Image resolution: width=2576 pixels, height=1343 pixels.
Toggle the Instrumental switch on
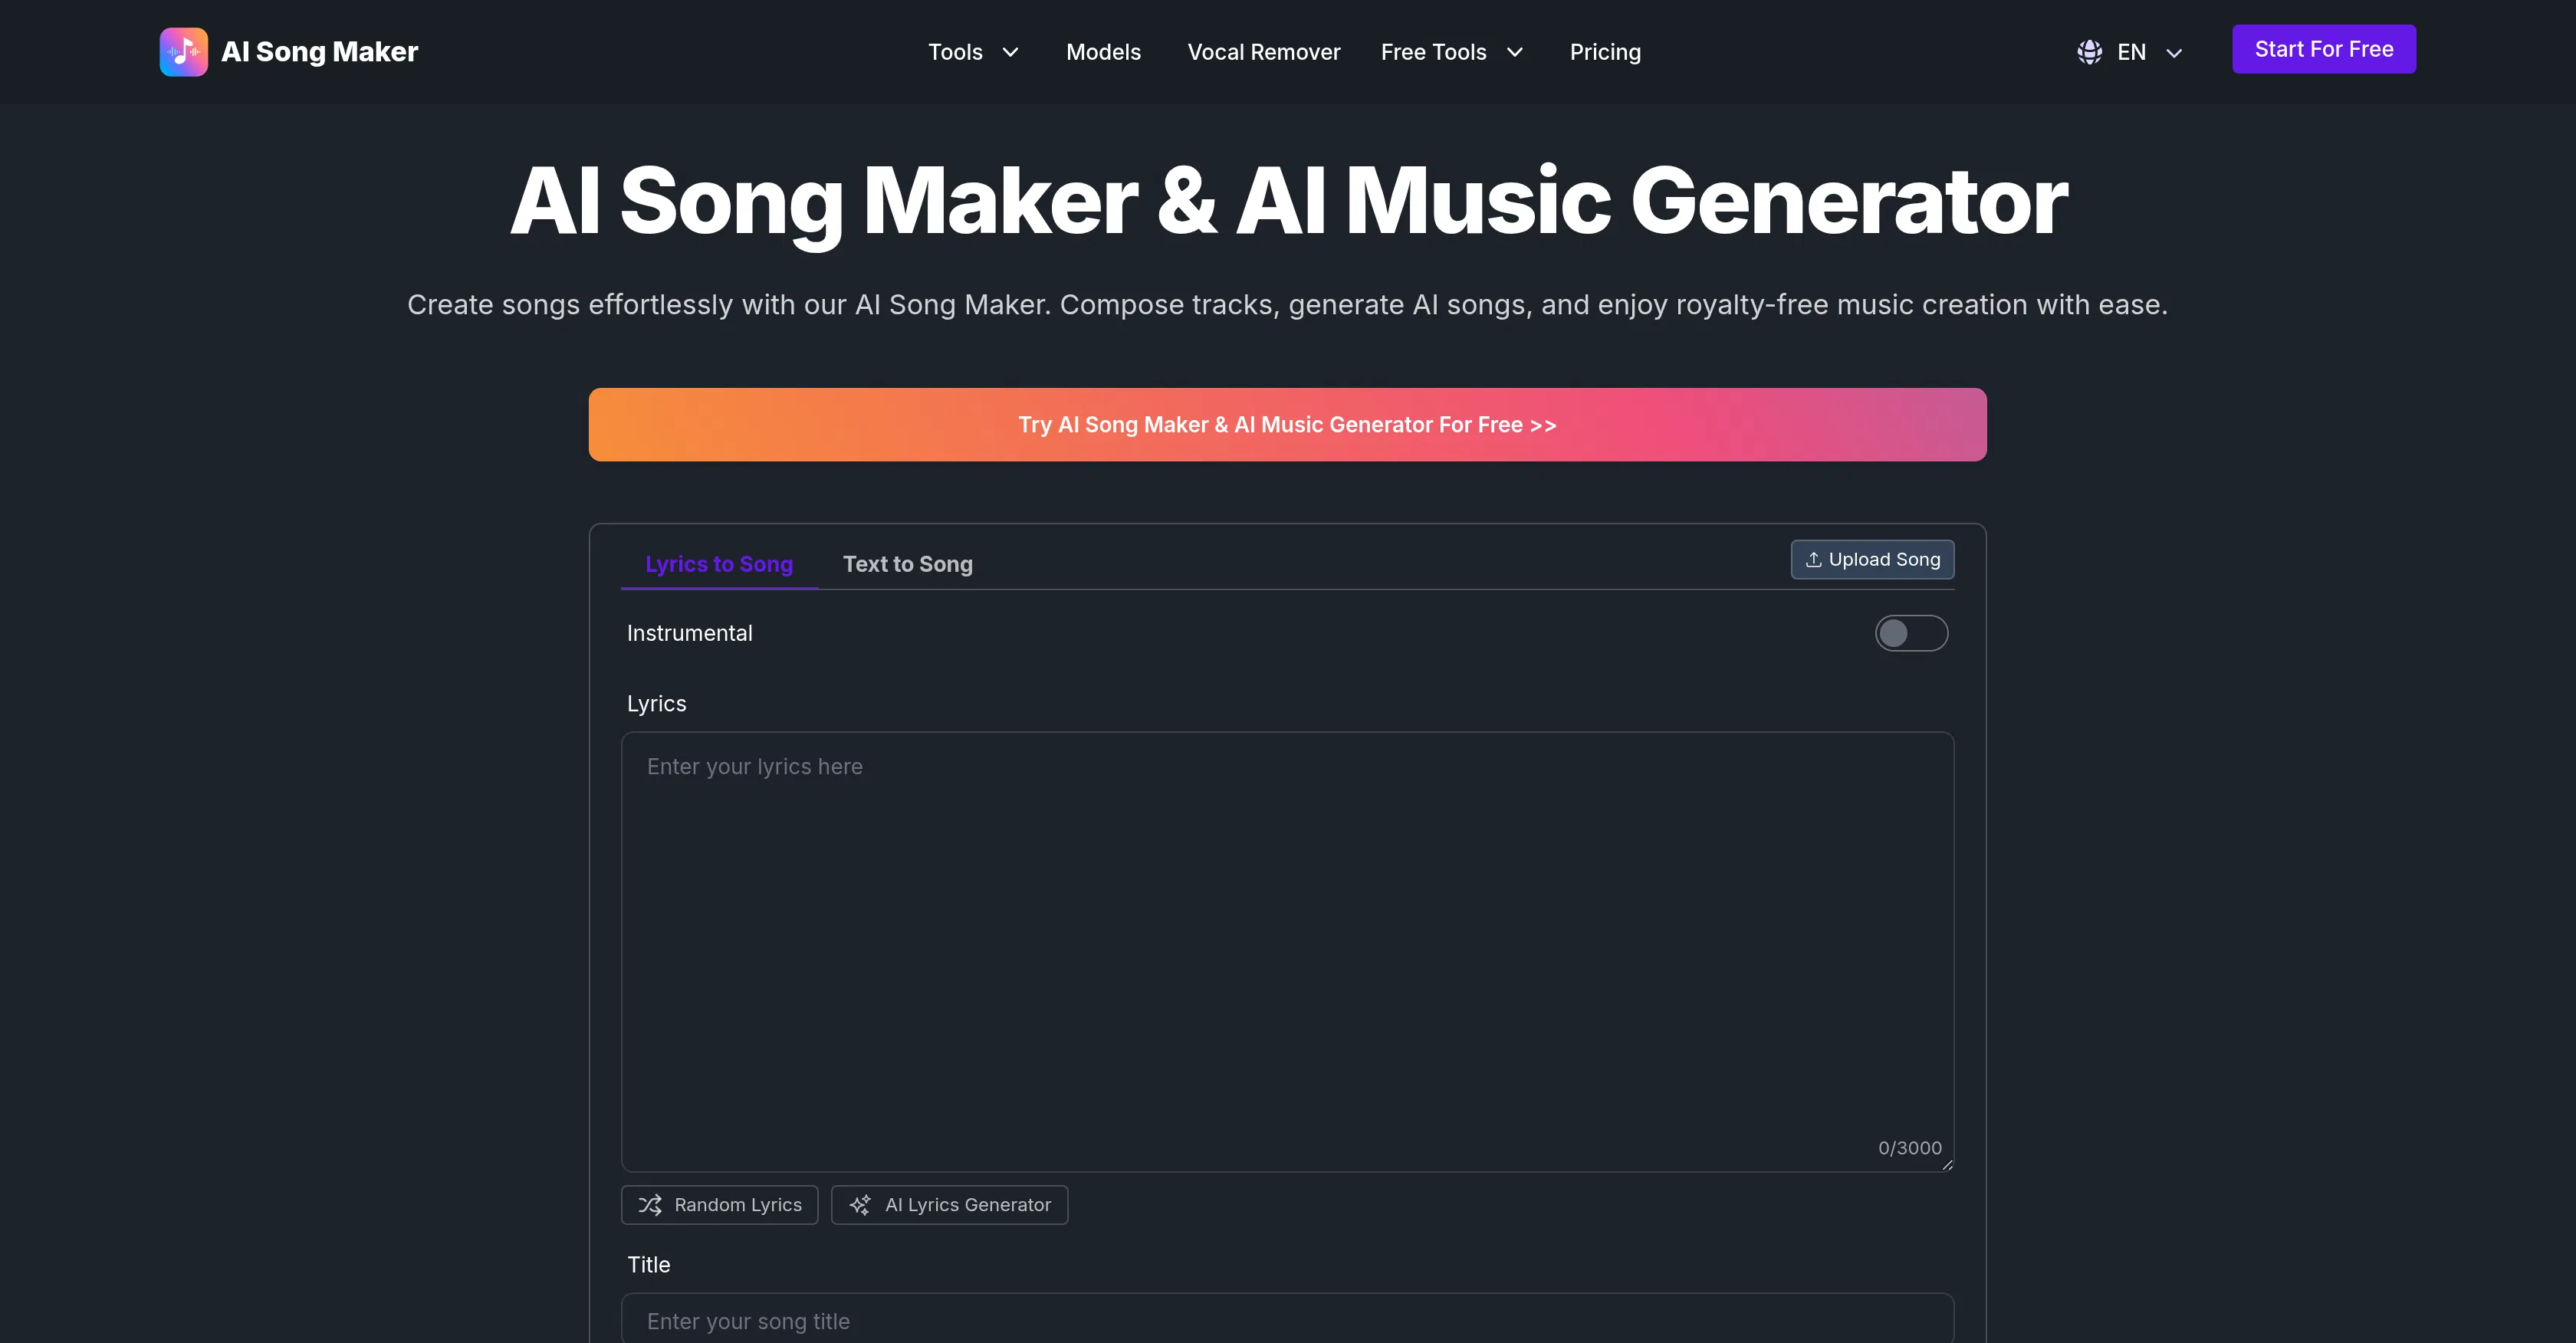1911,632
